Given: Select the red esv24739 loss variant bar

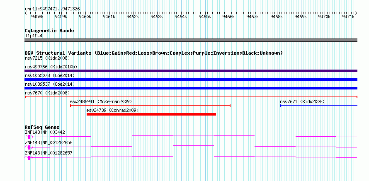Looking at the screenshot, I should pyautogui.click(x=151, y=114).
